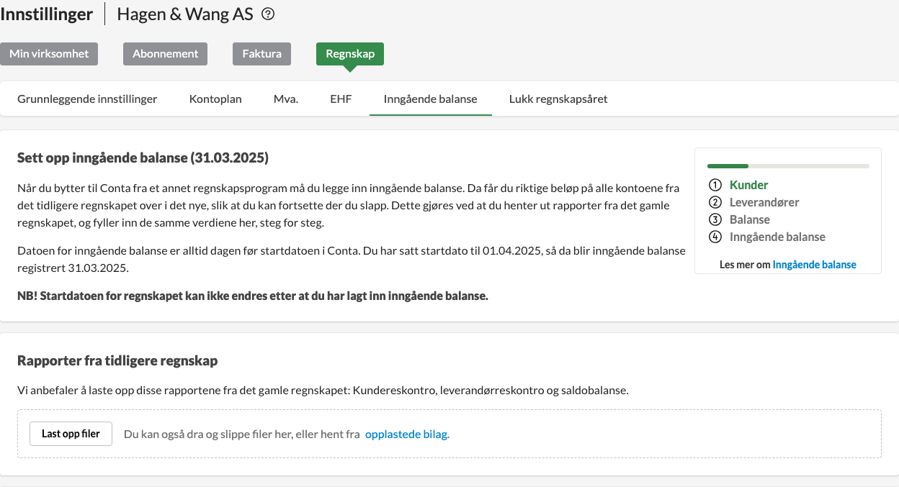The image size is (899, 487).
Task: Click the Last opp filer button
Action: (71, 434)
